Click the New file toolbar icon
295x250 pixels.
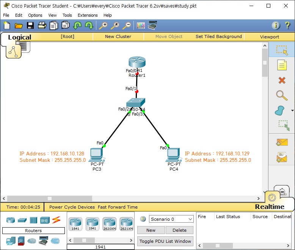7,25
